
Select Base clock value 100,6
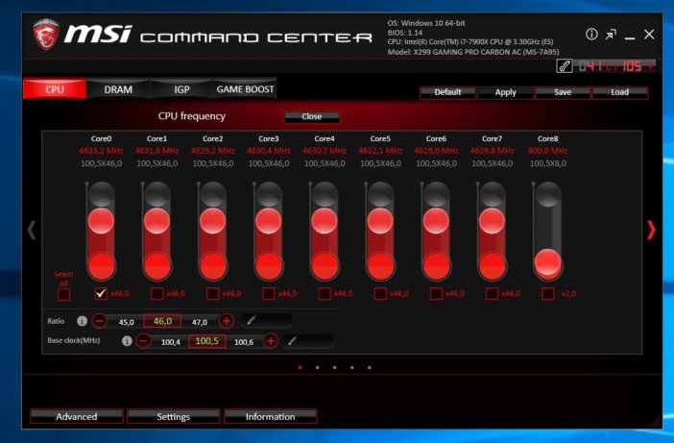pos(244,342)
